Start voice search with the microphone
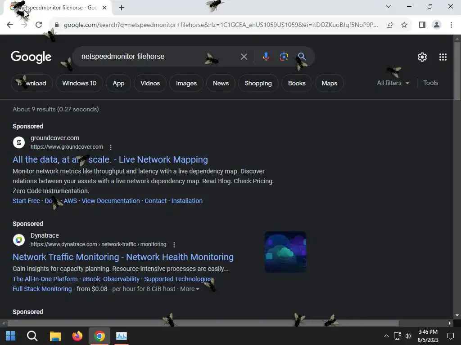 coord(266,57)
